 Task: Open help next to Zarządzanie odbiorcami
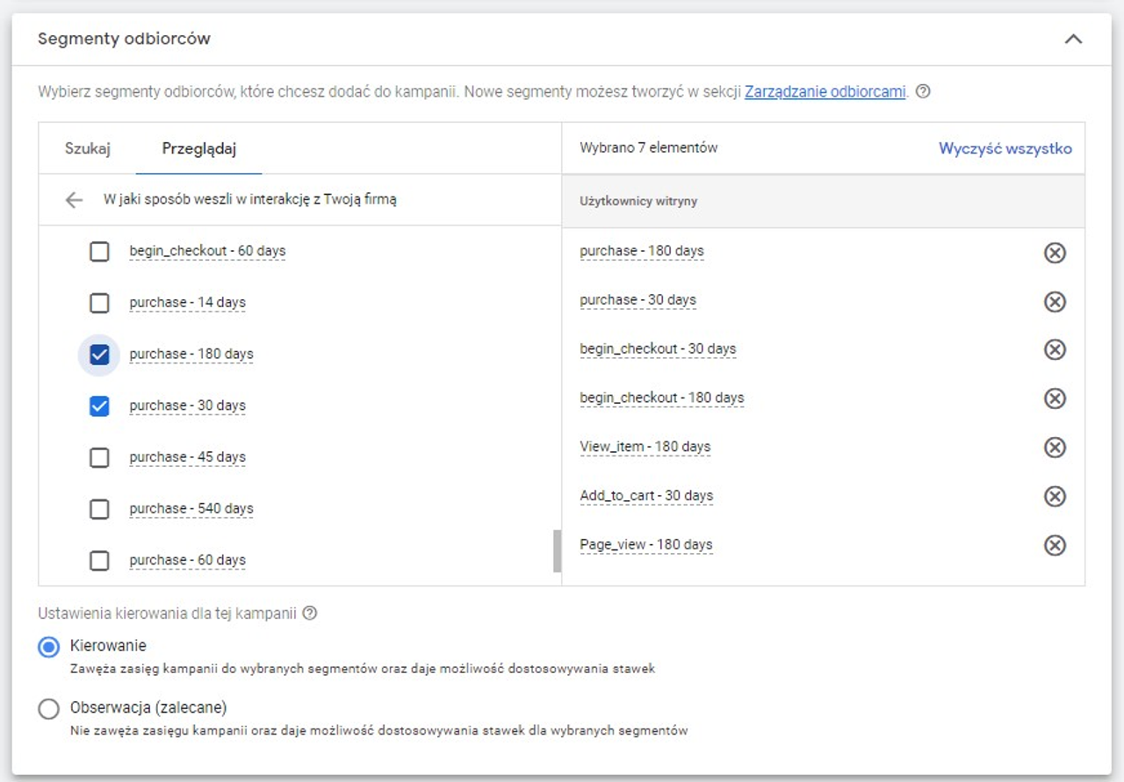tap(926, 91)
